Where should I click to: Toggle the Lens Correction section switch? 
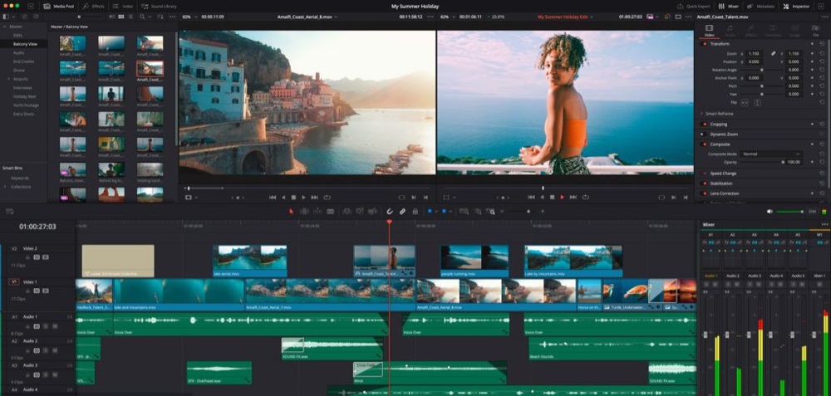point(705,193)
